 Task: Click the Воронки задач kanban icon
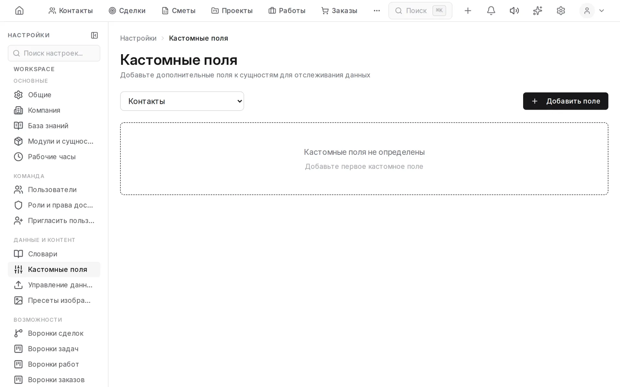18,349
